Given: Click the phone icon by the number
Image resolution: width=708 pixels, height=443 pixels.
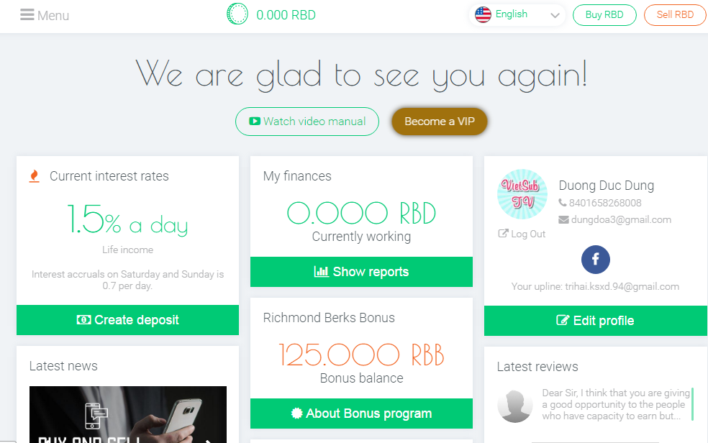Looking at the screenshot, I should coord(563,204).
